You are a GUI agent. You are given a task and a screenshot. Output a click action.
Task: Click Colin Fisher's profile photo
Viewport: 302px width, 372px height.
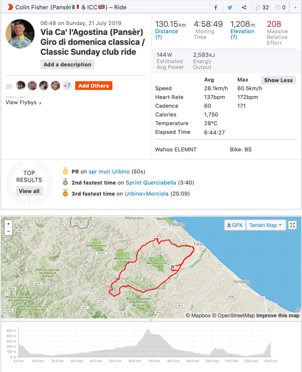(x=20, y=34)
